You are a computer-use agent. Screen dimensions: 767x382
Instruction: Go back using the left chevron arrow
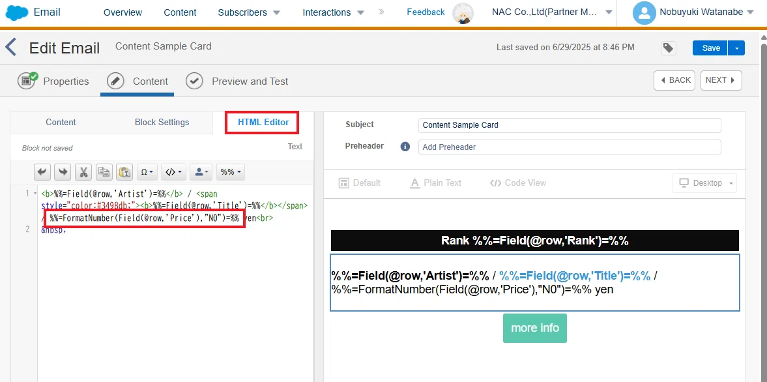tap(11, 48)
